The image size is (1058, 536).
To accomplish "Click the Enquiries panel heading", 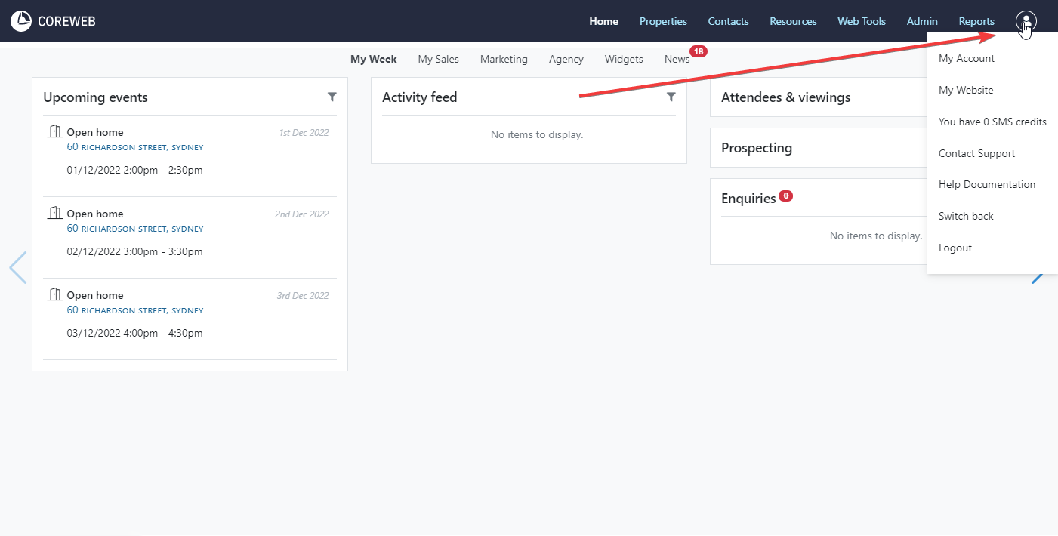I will tap(748, 199).
